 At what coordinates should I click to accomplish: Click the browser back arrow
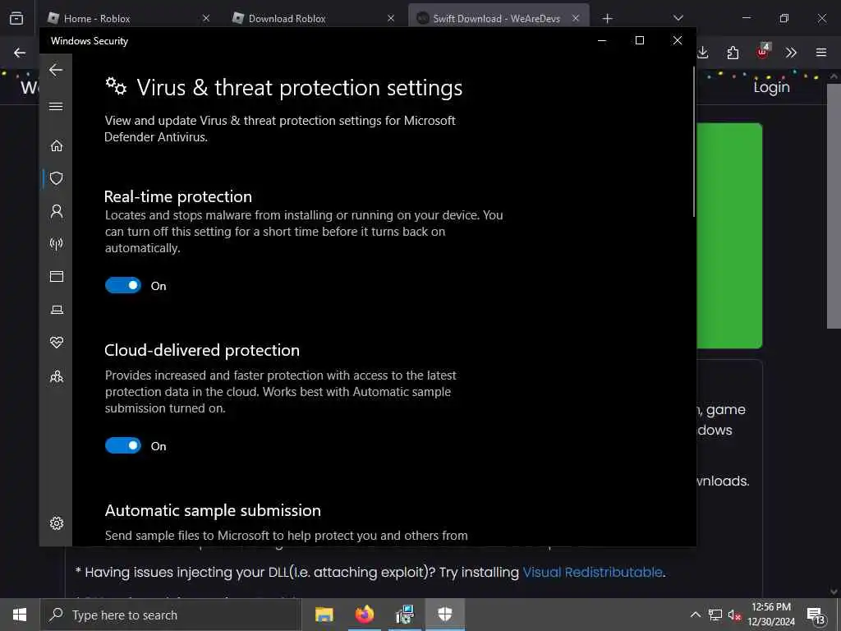(20, 53)
